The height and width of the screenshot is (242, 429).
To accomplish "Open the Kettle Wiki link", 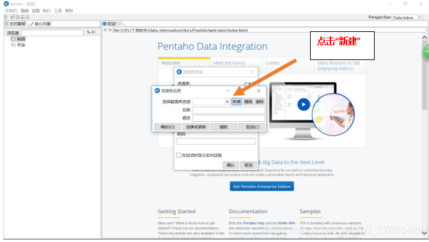I will (x=286, y=223).
